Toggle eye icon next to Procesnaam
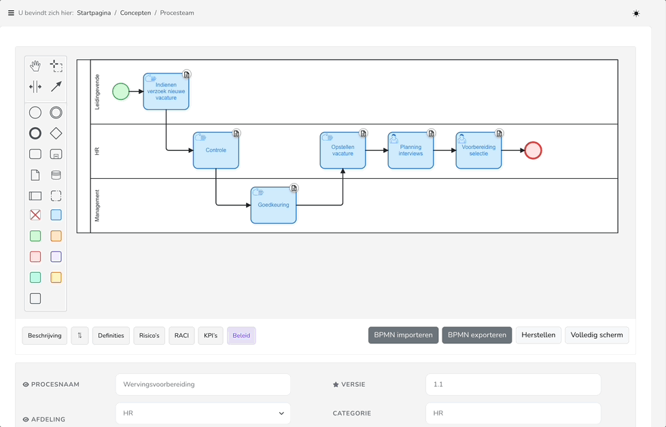666x427 pixels. pyautogui.click(x=26, y=385)
